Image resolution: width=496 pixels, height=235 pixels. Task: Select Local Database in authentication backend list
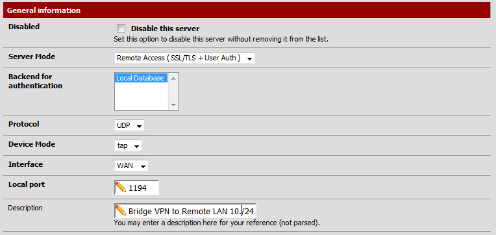(x=141, y=78)
